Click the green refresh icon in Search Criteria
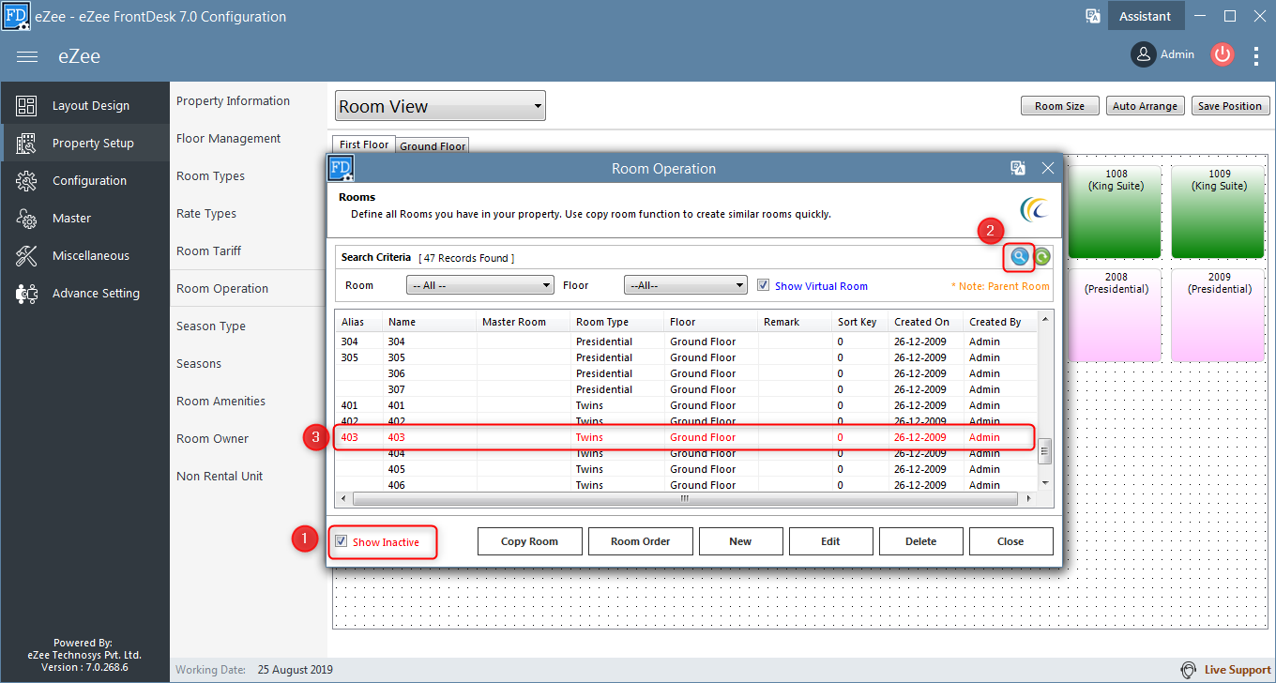Viewport: 1276px width, 683px height. pyautogui.click(x=1041, y=257)
